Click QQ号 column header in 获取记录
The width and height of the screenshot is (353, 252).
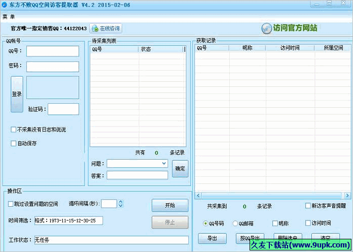click(212, 48)
